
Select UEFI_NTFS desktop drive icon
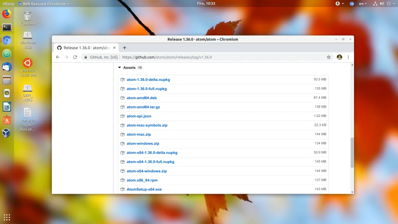tap(28, 93)
